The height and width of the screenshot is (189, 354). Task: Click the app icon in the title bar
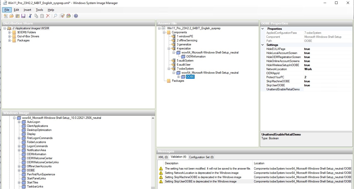pyautogui.click(x=4, y=3)
